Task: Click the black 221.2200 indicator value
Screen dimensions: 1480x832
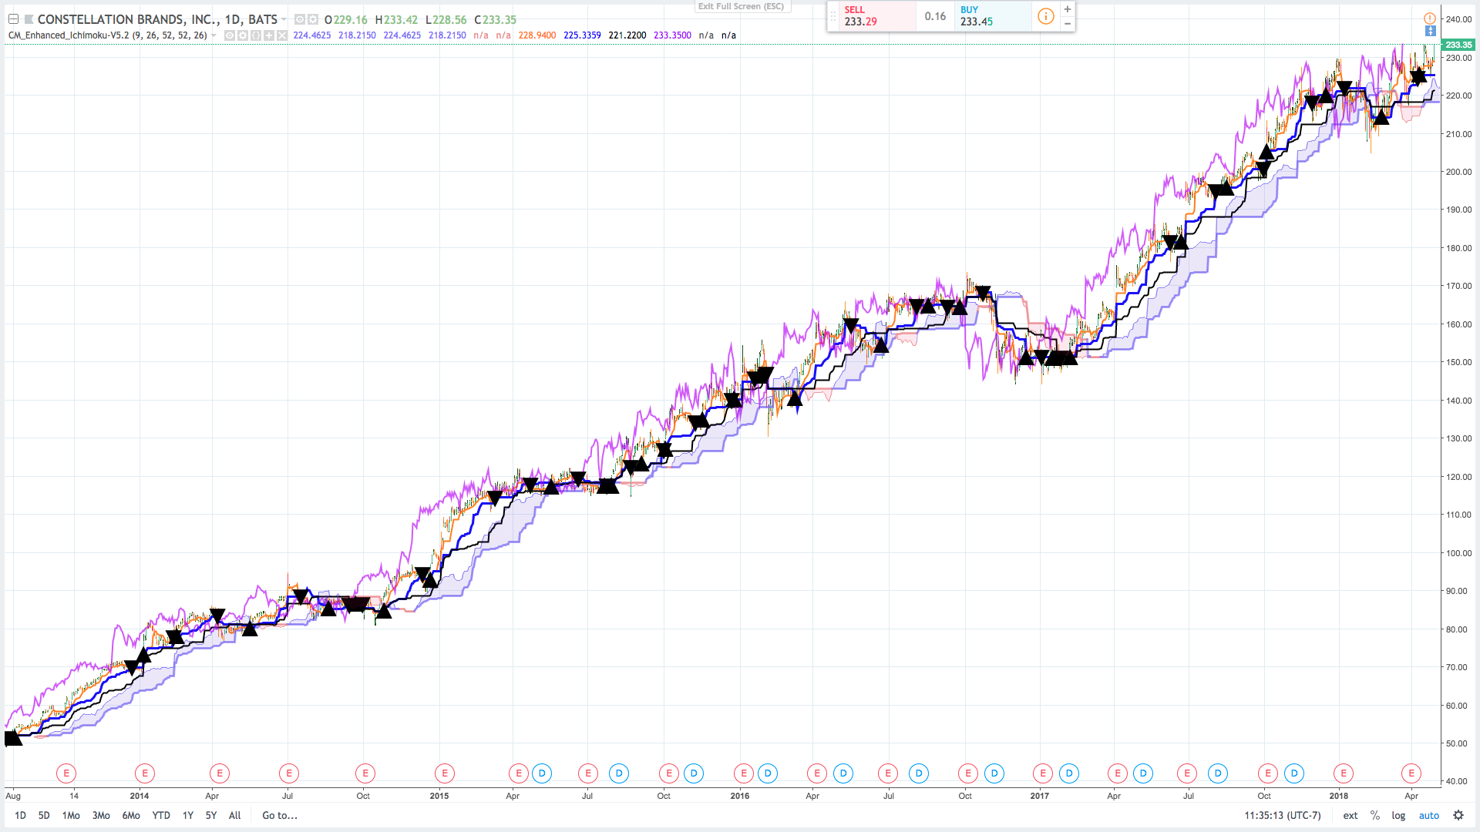Action: click(627, 35)
